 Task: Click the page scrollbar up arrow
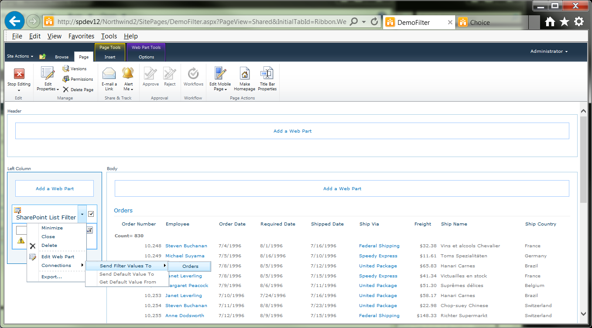point(584,112)
